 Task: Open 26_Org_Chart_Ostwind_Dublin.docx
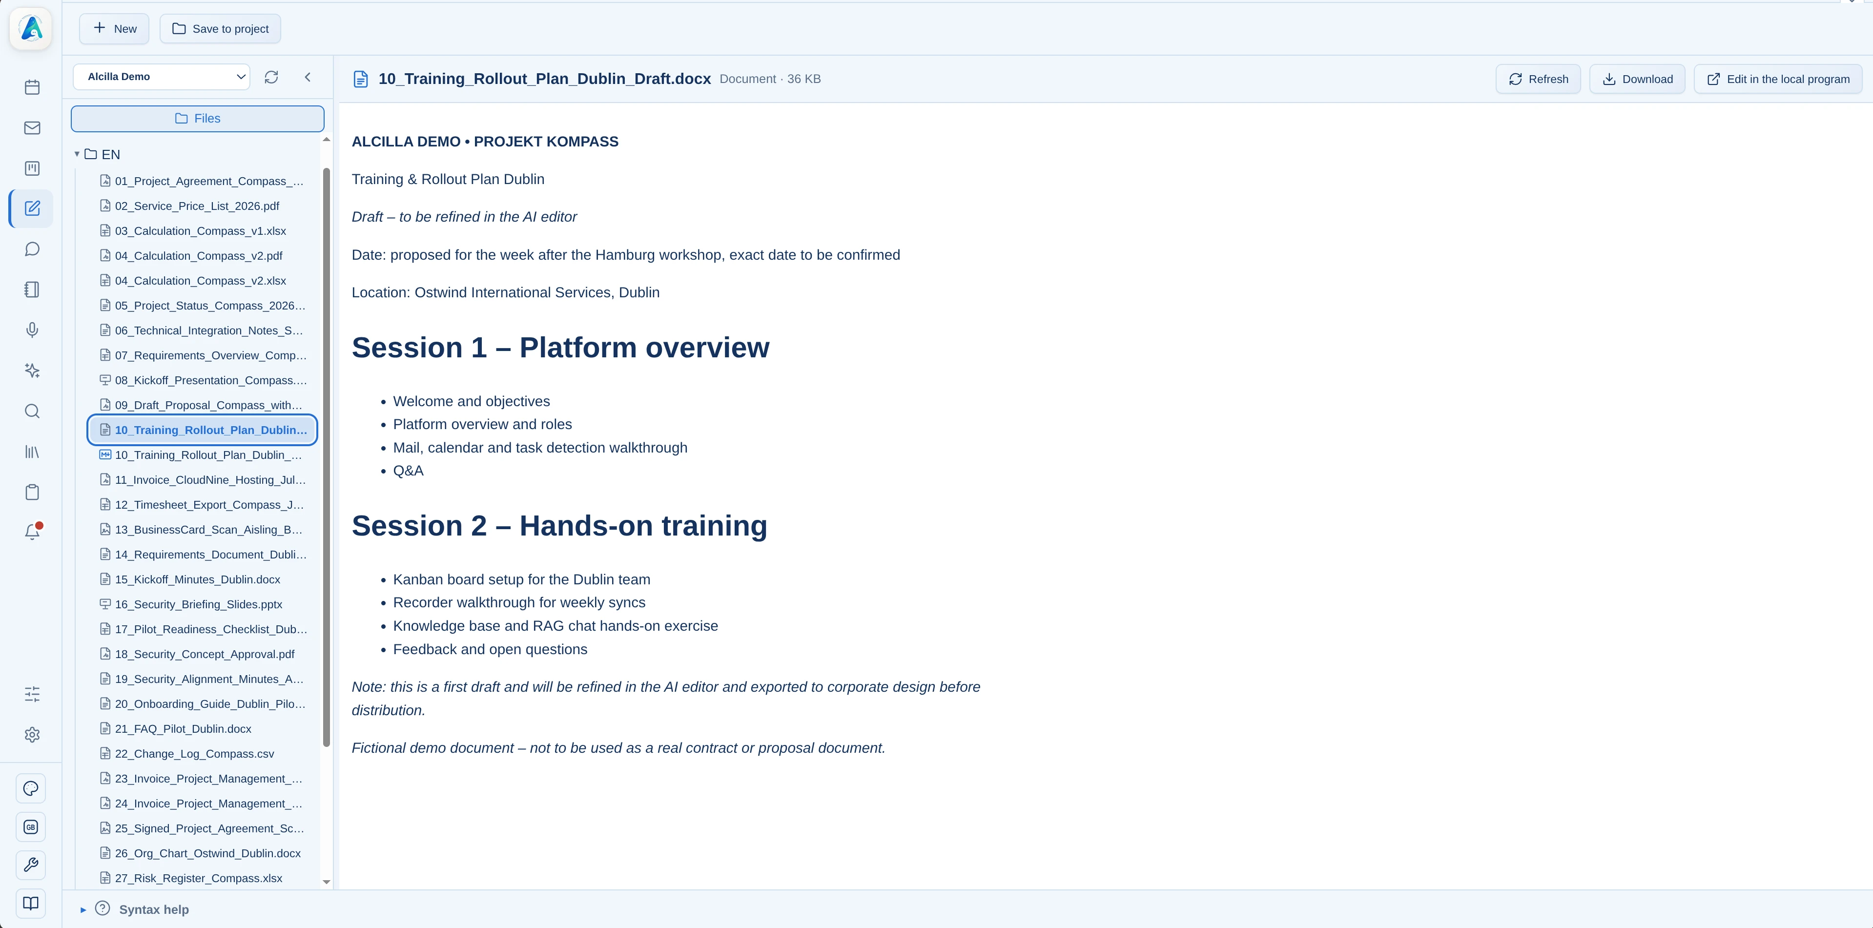202,854
